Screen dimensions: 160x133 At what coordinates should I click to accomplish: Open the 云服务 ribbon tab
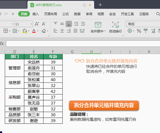click(x=144, y=14)
